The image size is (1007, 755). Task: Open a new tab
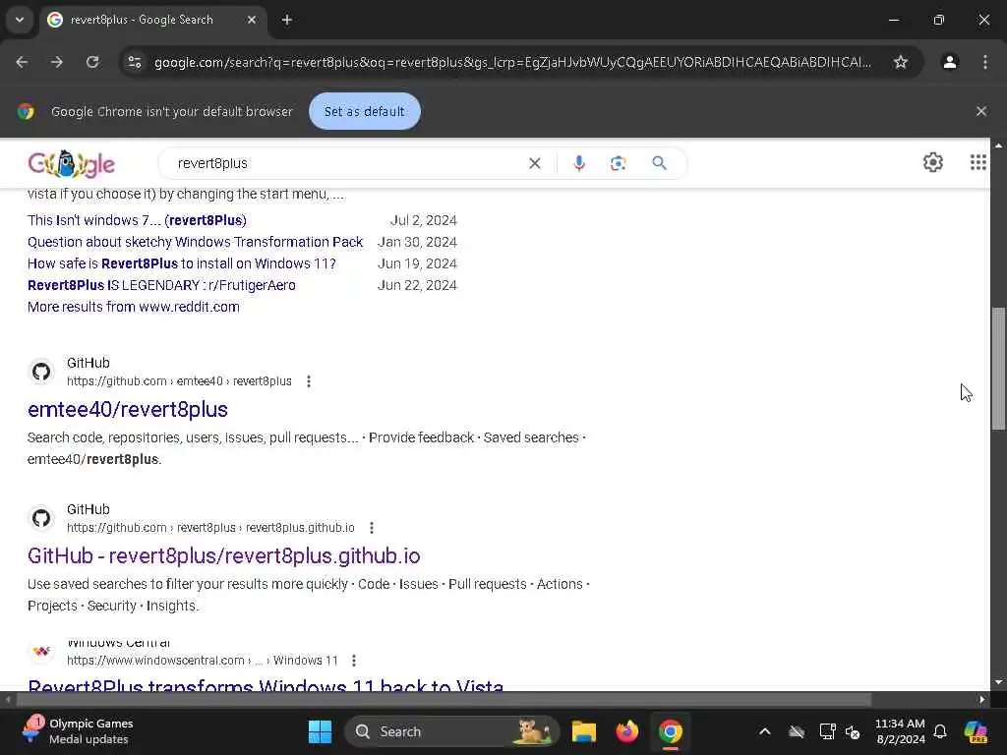[x=287, y=20]
